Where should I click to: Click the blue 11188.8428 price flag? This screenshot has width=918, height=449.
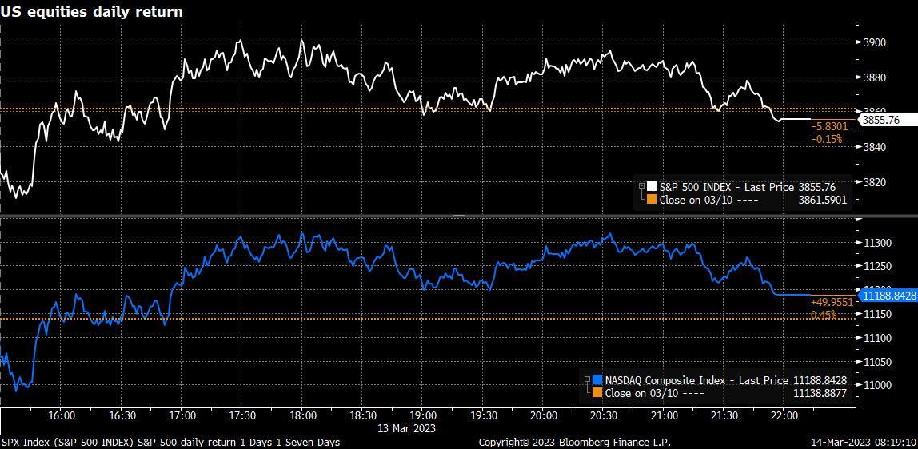tap(887, 296)
